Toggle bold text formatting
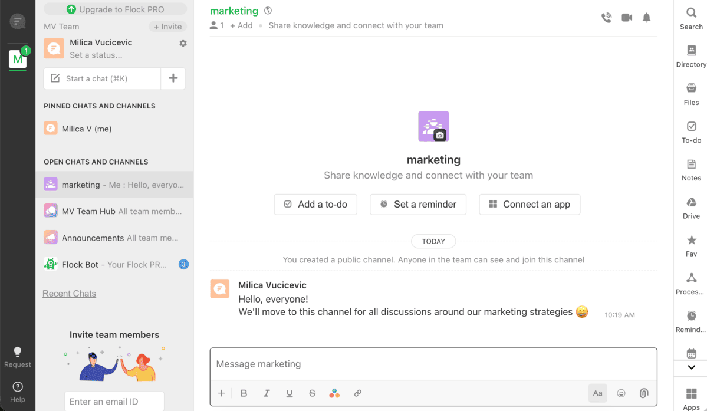Screen dimensions: 707x411 click(244, 393)
